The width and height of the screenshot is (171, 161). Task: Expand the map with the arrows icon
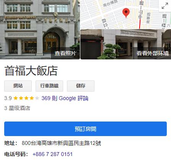pos(165,6)
